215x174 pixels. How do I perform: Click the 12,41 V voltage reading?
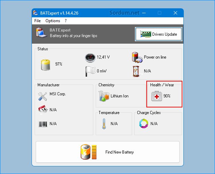tap(103, 57)
